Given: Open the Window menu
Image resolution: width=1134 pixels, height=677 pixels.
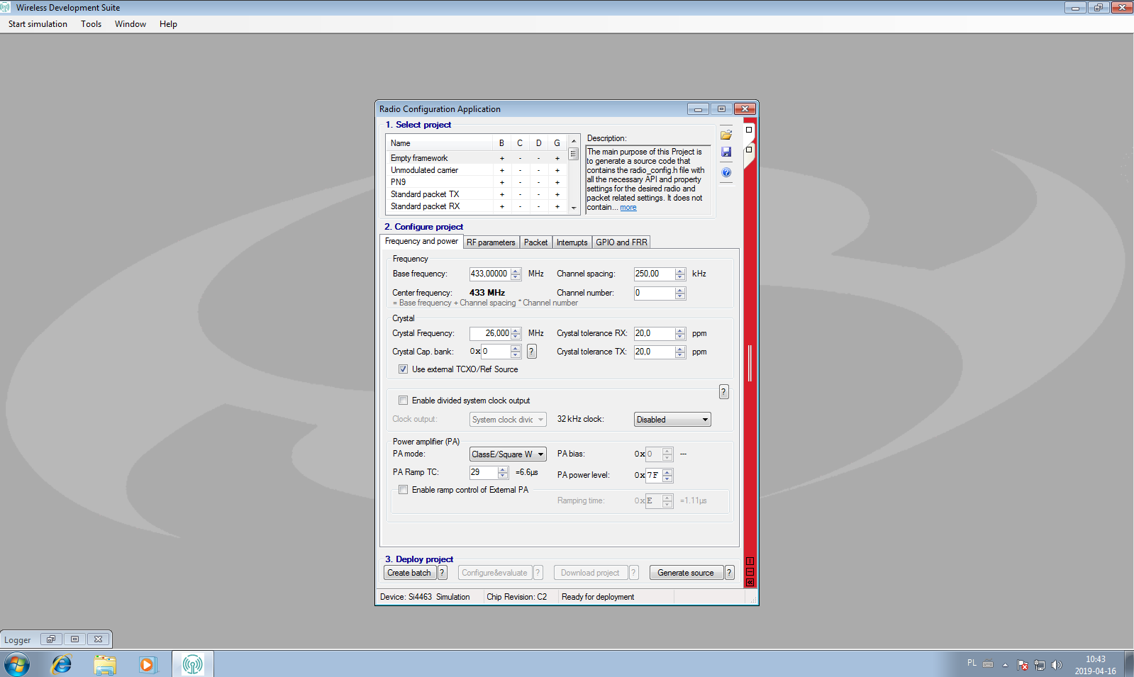Looking at the screenshot, I should pyautogui.click(x=130, y=23).
